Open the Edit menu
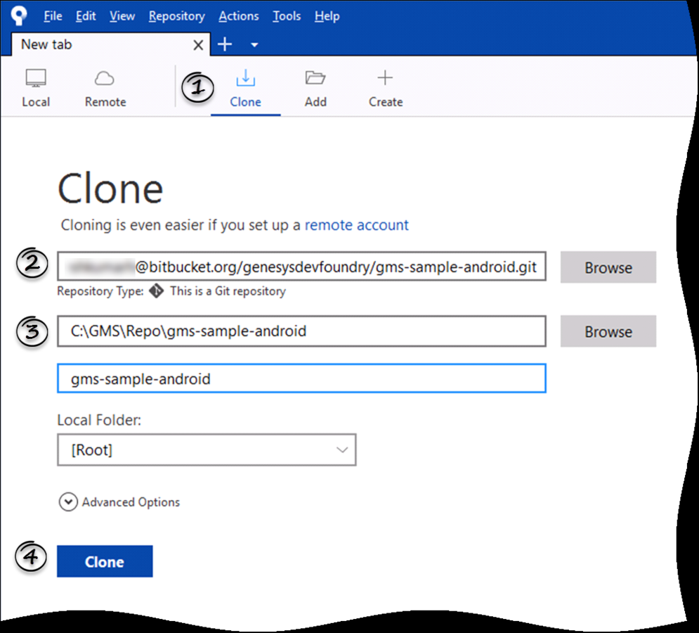Viewport: 699px width, 633px height. 86,16
